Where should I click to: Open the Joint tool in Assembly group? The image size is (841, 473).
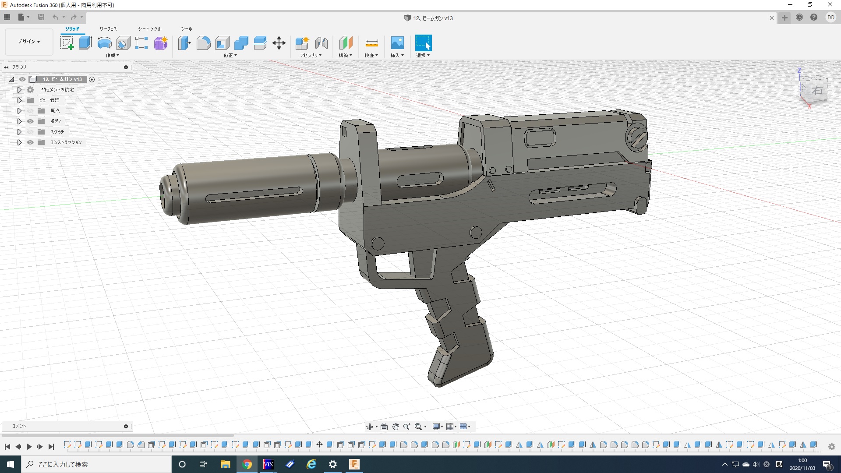pos(322,43)
